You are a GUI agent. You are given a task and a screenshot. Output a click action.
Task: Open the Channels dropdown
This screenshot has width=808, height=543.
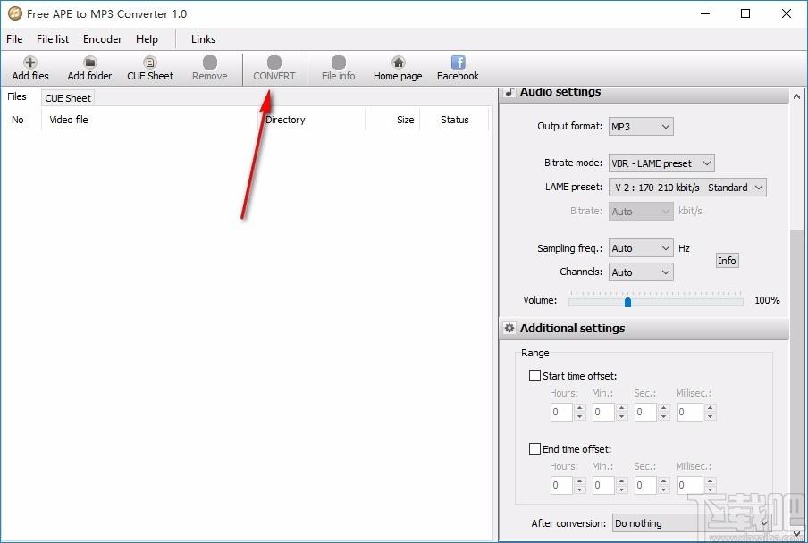click(641, 272)
